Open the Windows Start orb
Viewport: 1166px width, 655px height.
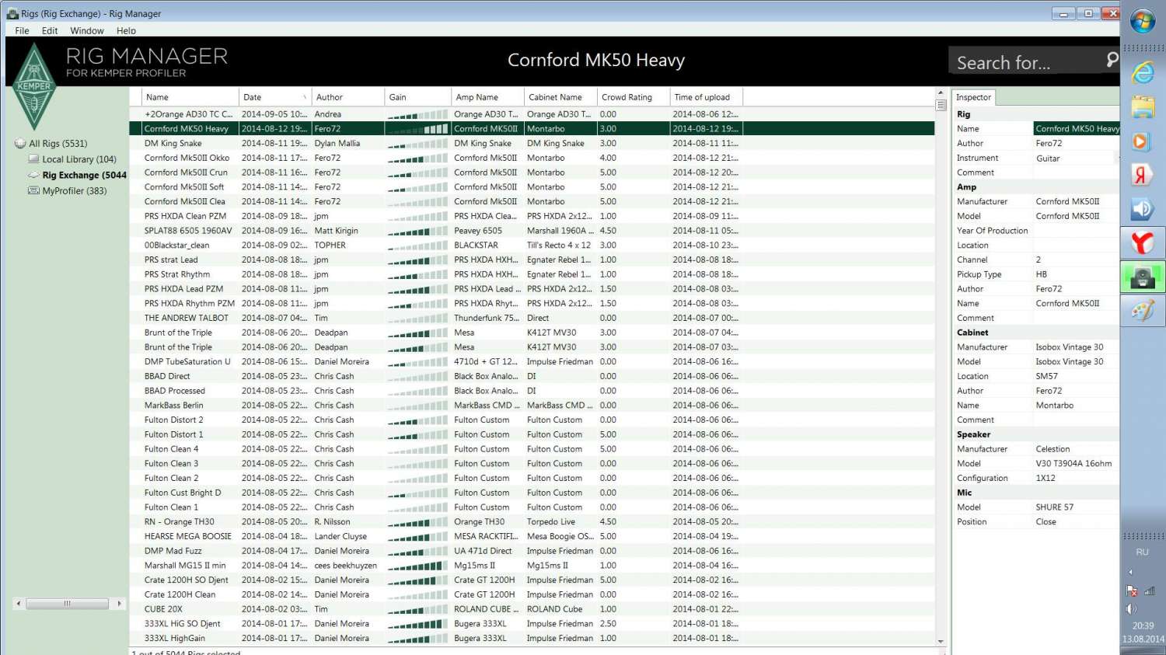point(1143,21)
